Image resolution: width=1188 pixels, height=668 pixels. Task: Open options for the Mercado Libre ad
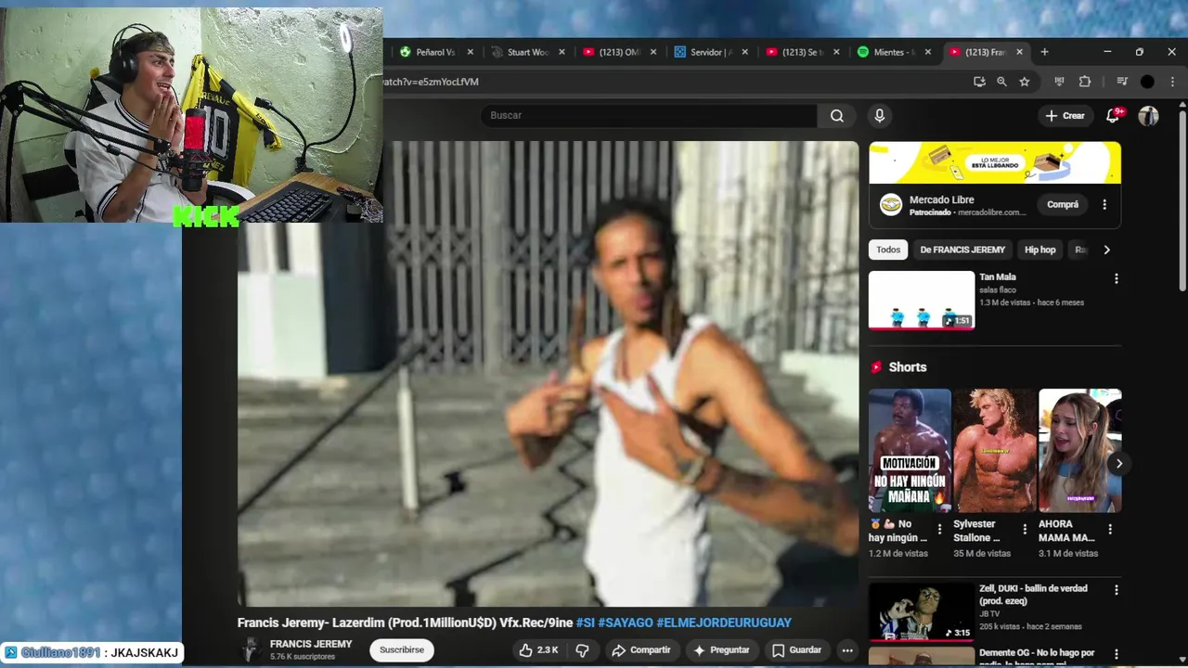[1104, 205]
